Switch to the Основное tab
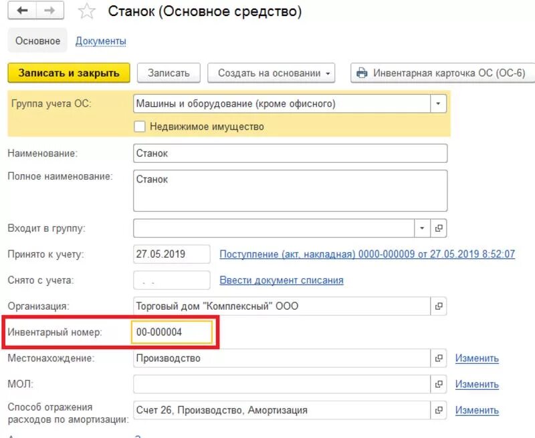 click(37, 41)
